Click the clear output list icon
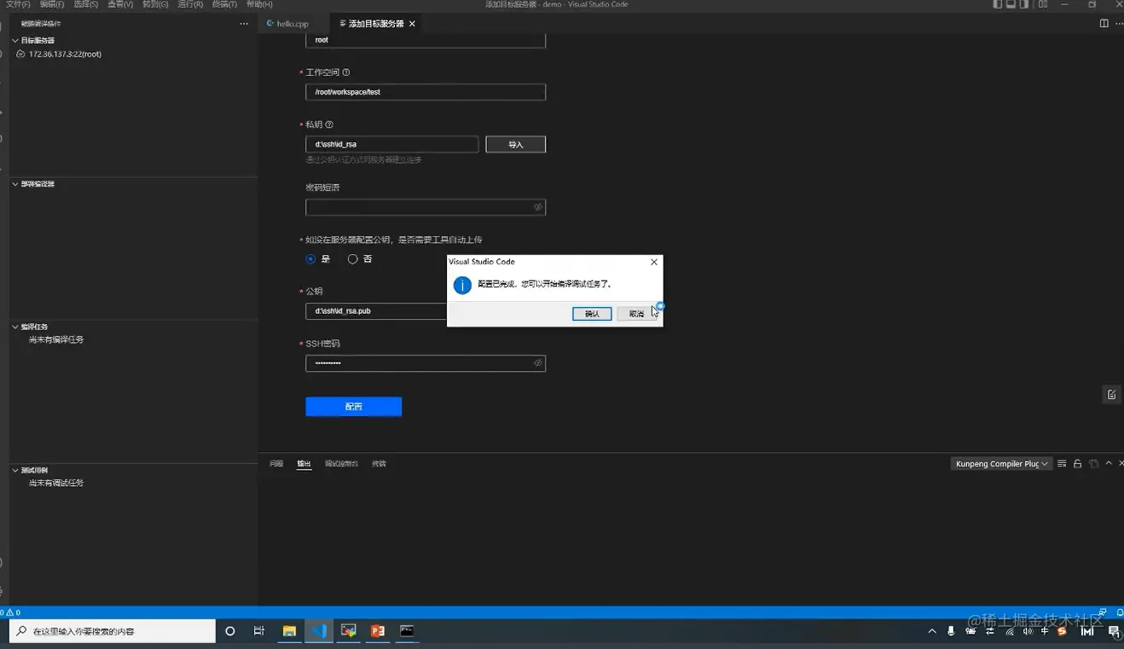This screenshot has height=649, width=1124. [1062, 464]
